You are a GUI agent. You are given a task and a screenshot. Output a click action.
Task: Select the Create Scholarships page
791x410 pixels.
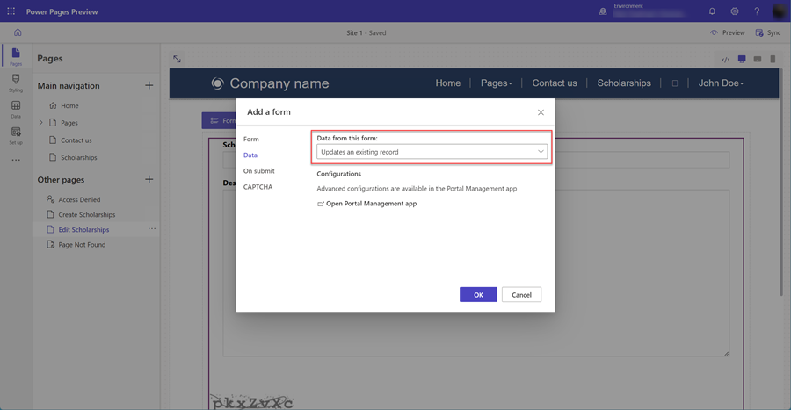pos(86,214)
